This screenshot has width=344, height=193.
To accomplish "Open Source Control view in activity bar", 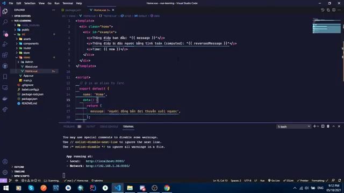I will (5, 33).
